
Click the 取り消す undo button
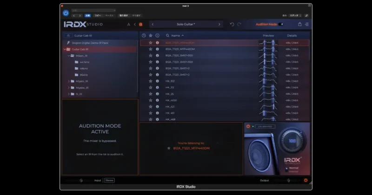coord(124,16)
